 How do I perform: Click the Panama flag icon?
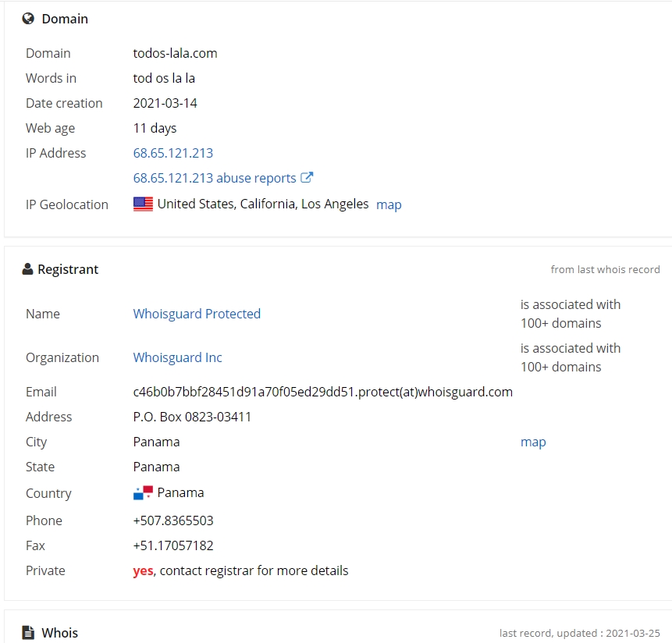click(143, 492)
